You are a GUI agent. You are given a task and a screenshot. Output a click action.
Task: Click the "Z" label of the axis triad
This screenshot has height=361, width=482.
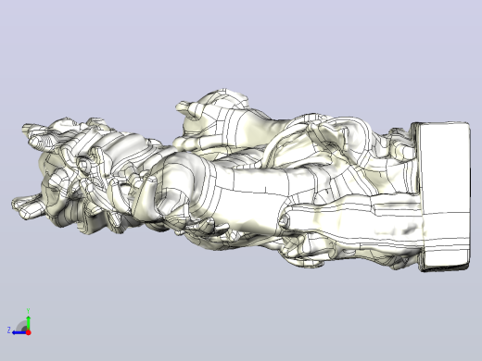click(x=9, y=330)
